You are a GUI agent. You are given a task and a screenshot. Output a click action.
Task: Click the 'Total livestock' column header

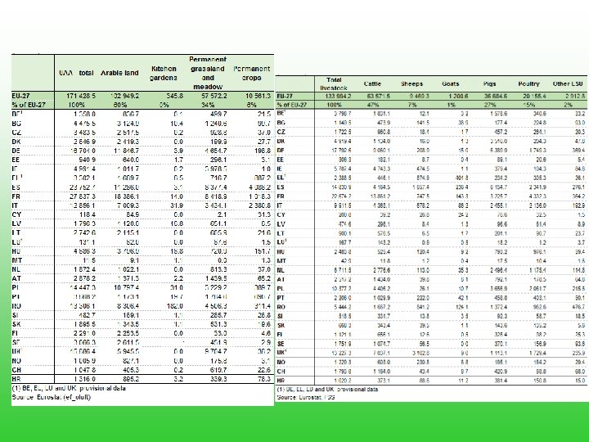[334, 83]
